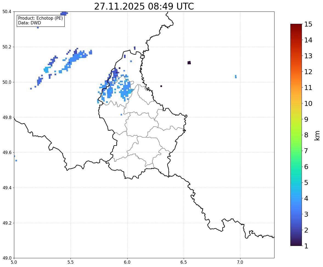Click the plot title "27.11.2025 08:49 UTC"
Viewport: 323px width, 267px height.
click(144, 6)
